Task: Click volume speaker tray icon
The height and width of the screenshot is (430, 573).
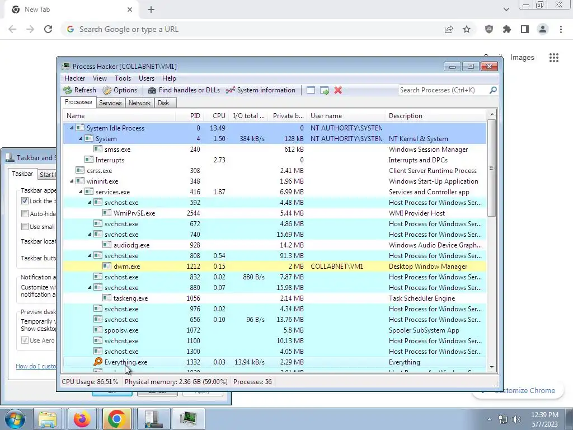Action: (x=516, y=419)
